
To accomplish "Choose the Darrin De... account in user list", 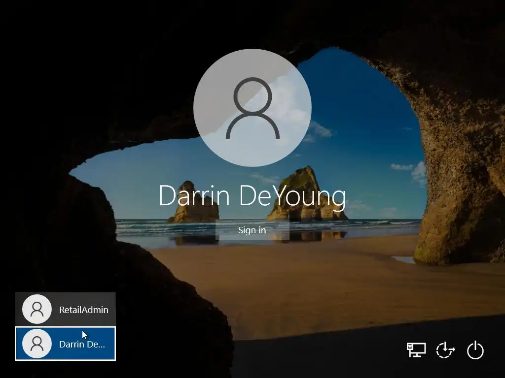I will pos(66,344).
